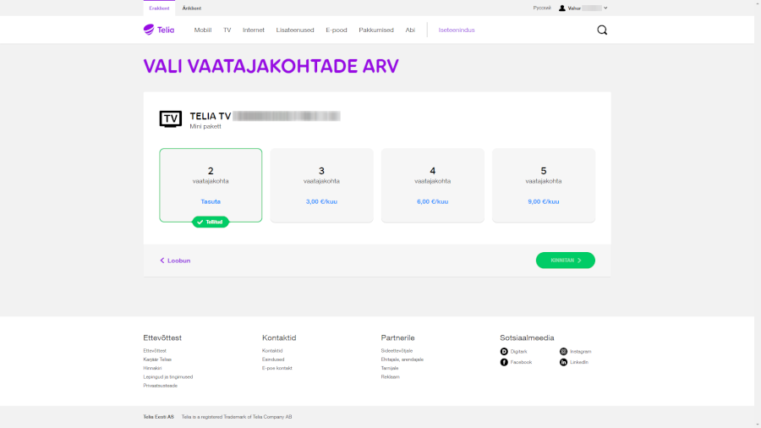Open the Sideettevõtjale link

(x=397, y=350)
